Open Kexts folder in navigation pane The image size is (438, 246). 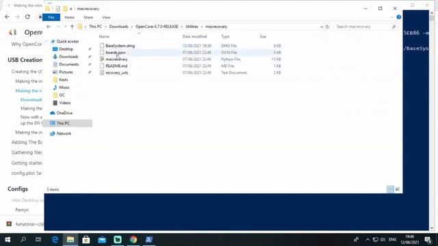[64, 80]
